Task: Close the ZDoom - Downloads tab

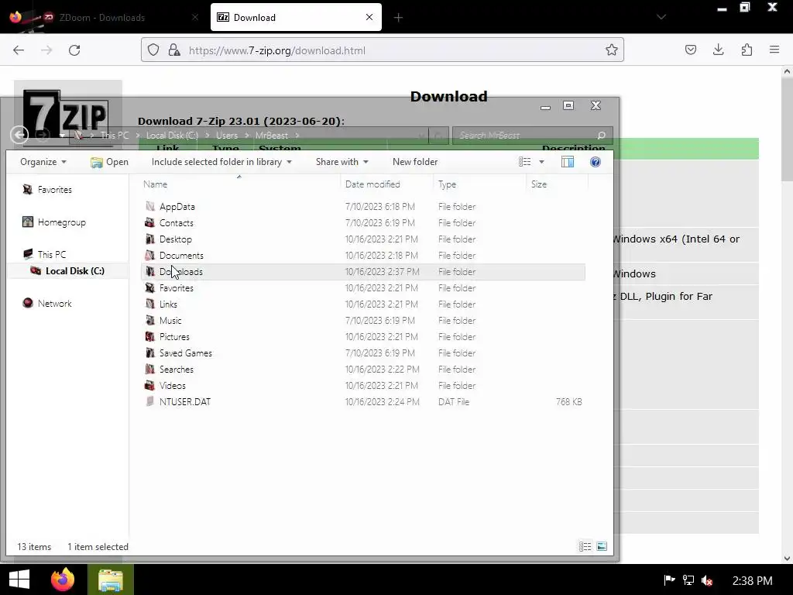Action: (x=195, y=17)
